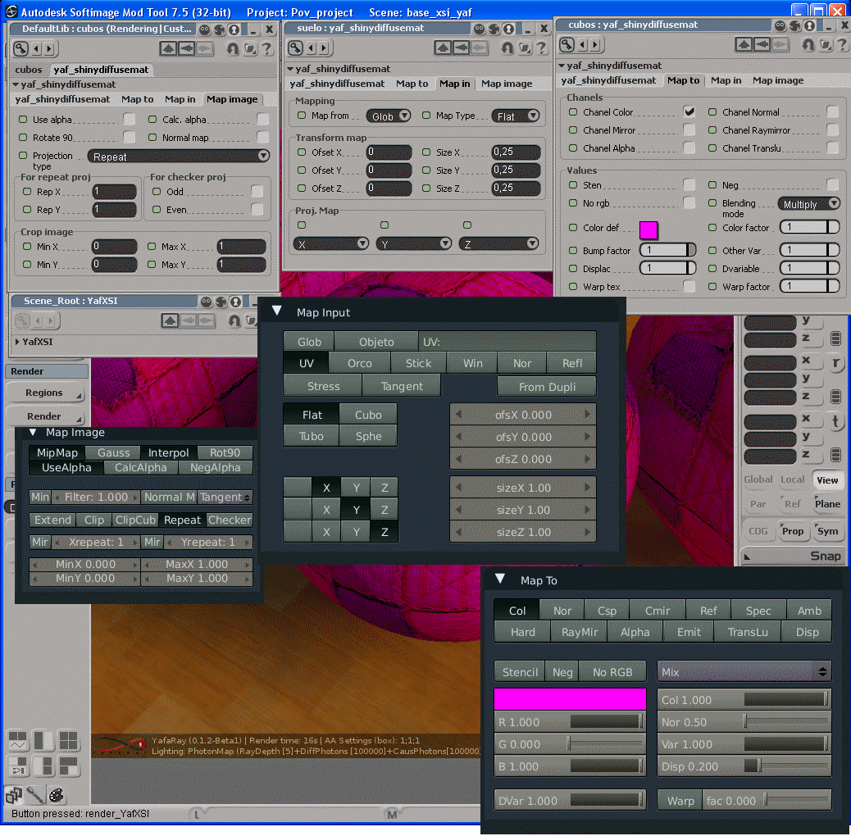Screen dimensions: 851x836
Task: Switch to Map in tab in DefaultLib cubos panel
Action: (180, 99)
